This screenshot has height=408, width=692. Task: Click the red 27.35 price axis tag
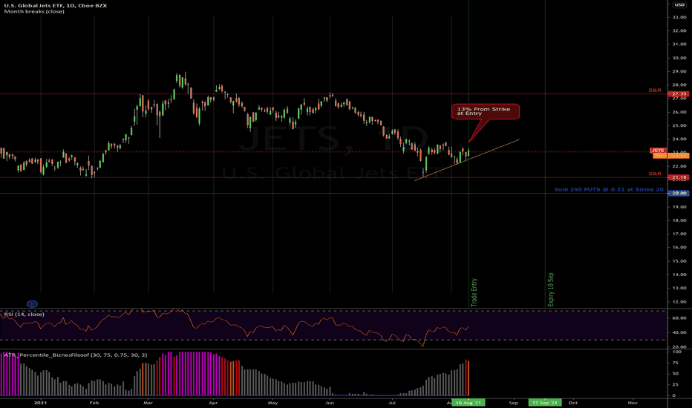click(679, 94)
